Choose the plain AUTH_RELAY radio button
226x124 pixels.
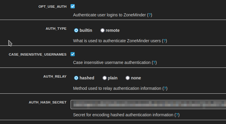tap(105, 78)
